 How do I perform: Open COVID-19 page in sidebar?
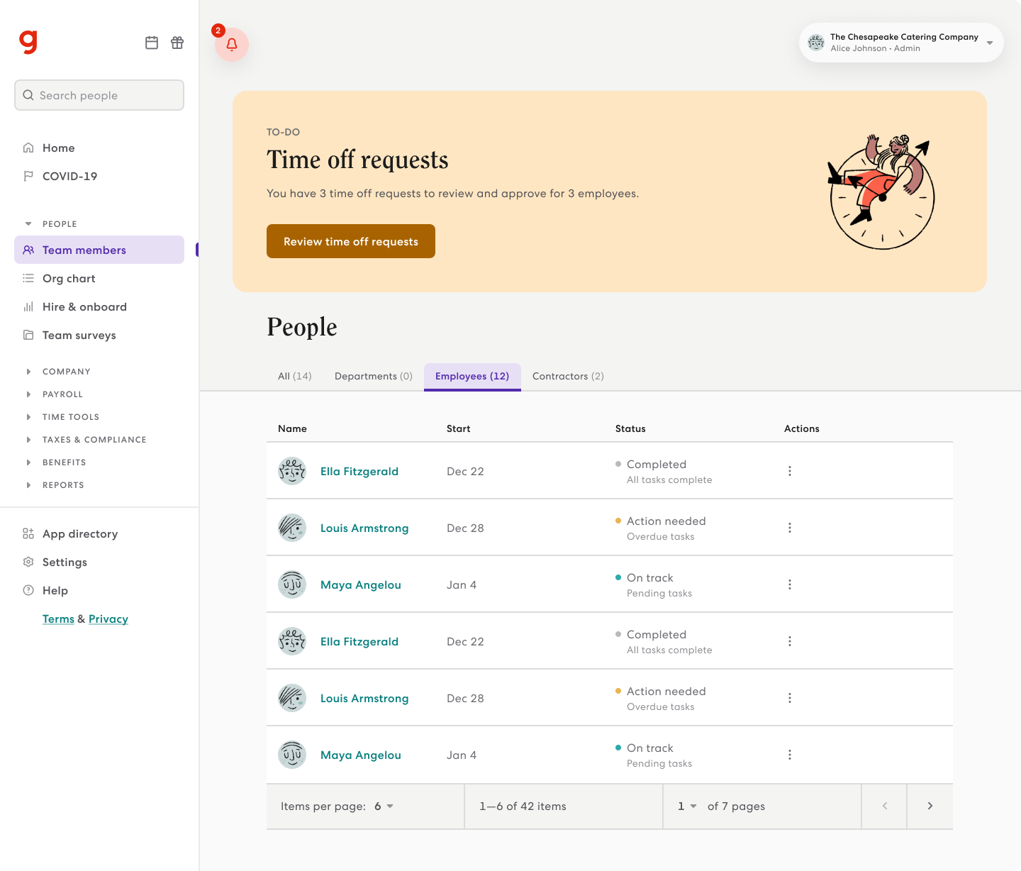tap(99, 176)
